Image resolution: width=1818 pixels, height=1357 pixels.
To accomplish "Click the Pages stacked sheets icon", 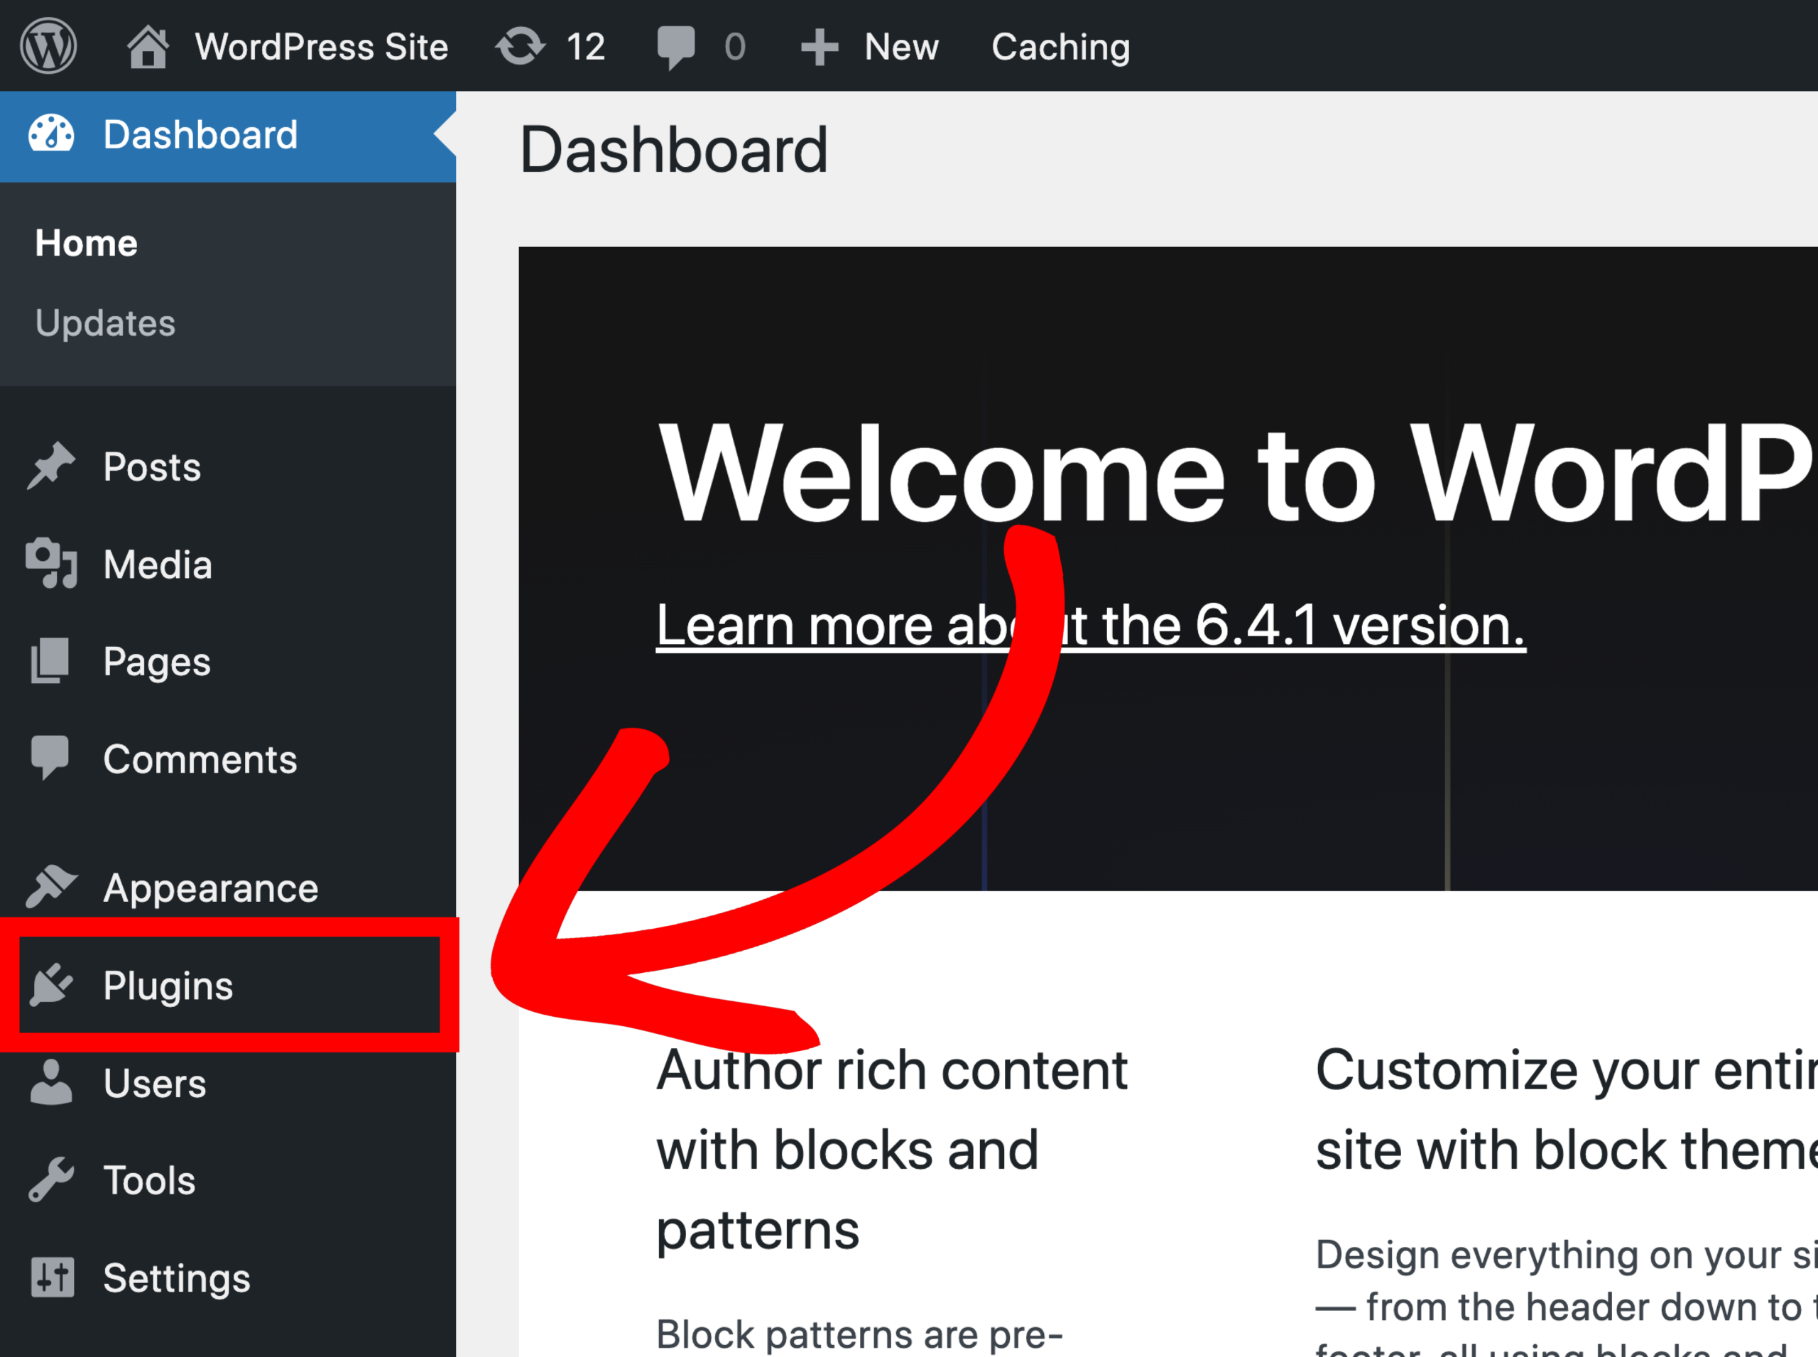I will pos(50,660).
